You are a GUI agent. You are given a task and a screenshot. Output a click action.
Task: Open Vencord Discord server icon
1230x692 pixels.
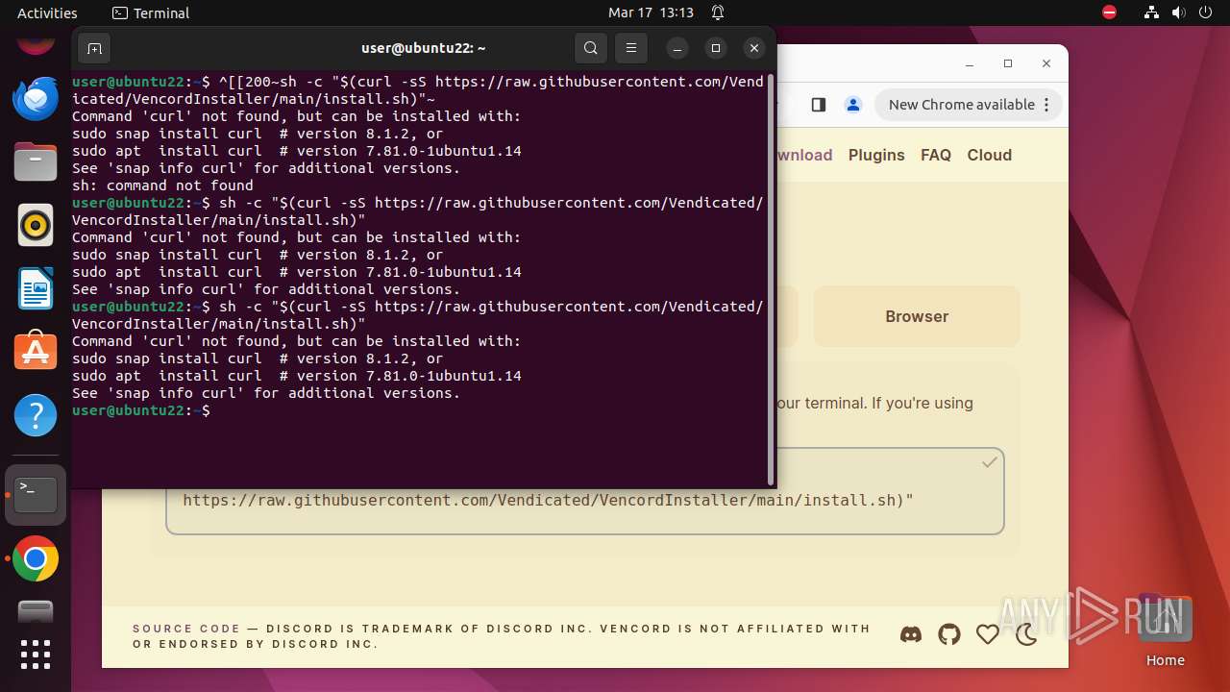coord(910,634)
